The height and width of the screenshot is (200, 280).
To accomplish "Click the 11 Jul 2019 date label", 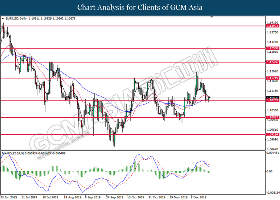I will tap(29, 197).
